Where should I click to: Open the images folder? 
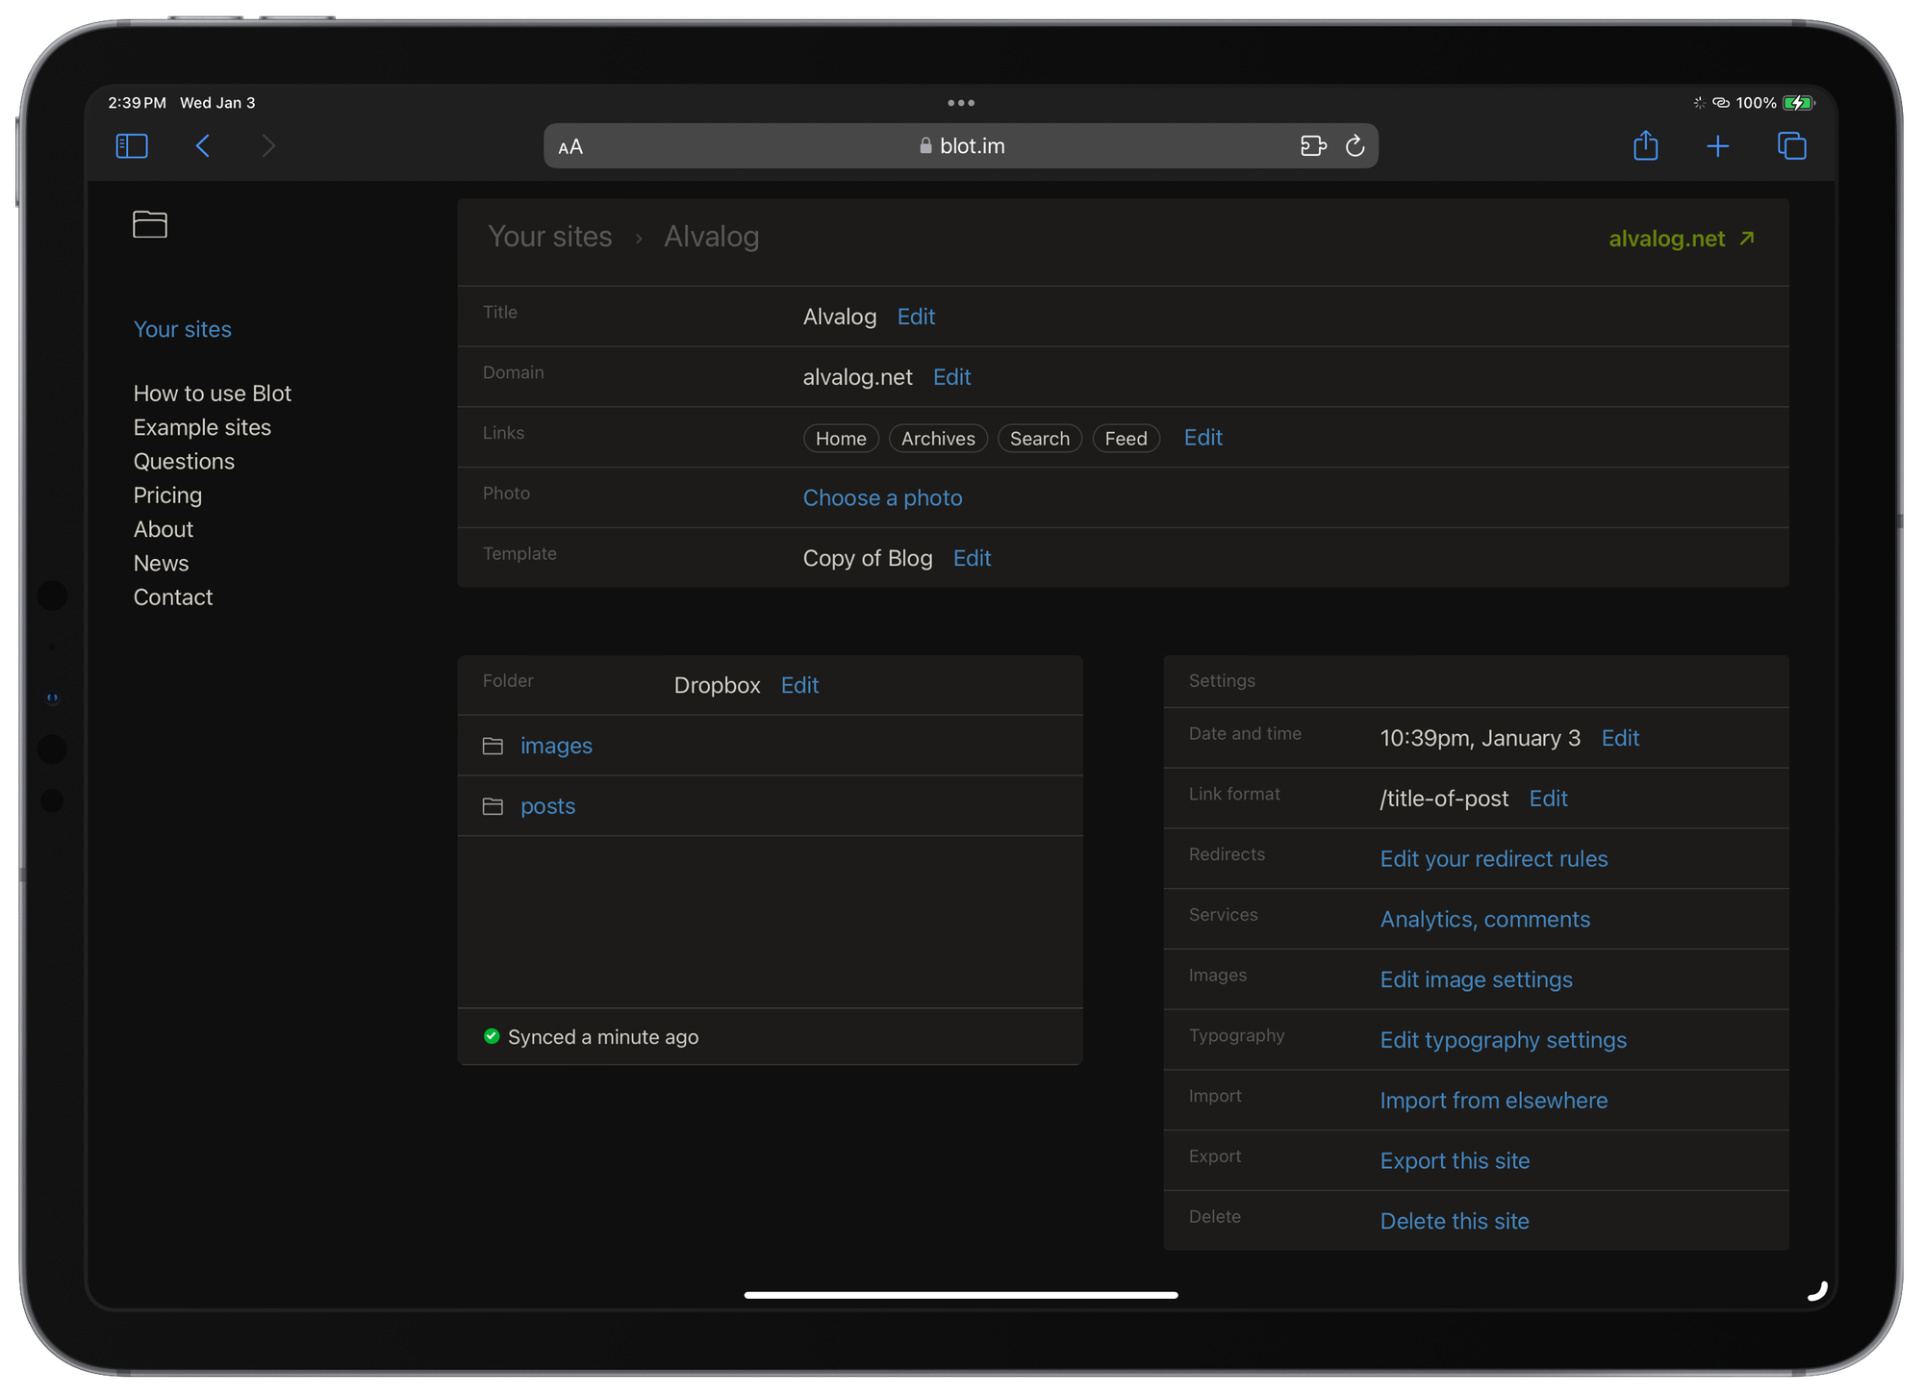point(556,746)
